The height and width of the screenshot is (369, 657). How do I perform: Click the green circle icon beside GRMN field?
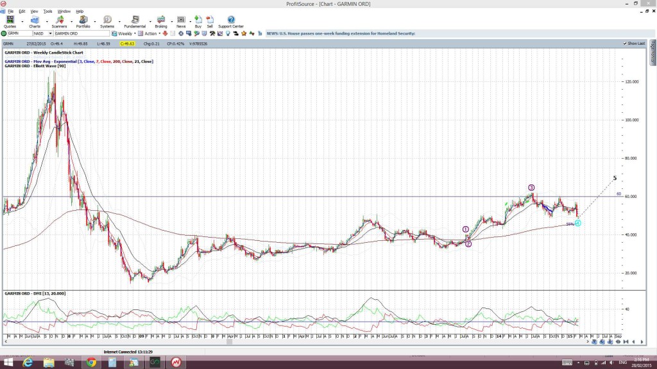point(4,33)
